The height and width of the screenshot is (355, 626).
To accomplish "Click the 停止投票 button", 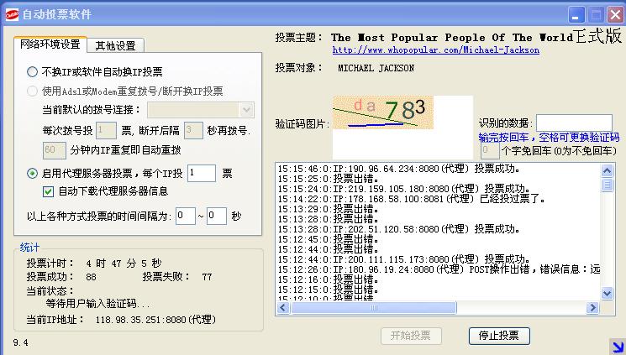I will coord(499,336).
